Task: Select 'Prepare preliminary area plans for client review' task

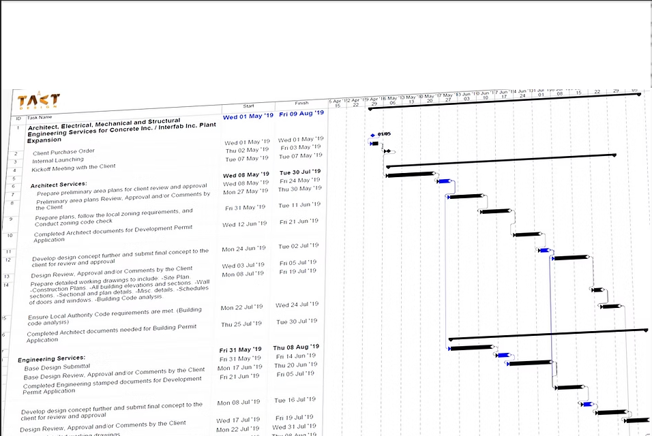Action: pos(121,189)
